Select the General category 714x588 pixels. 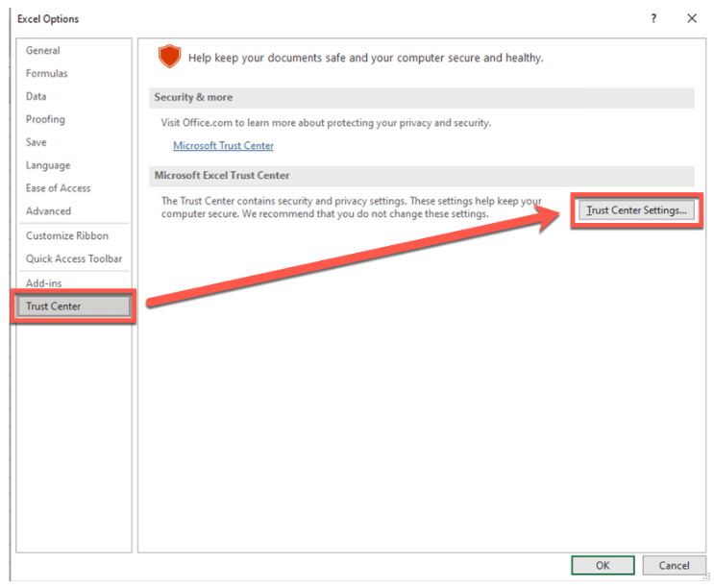[43, 51]
